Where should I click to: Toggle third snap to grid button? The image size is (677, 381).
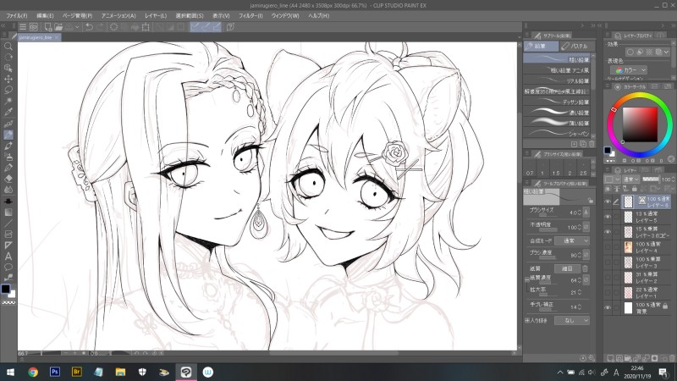tap(217, 27)
